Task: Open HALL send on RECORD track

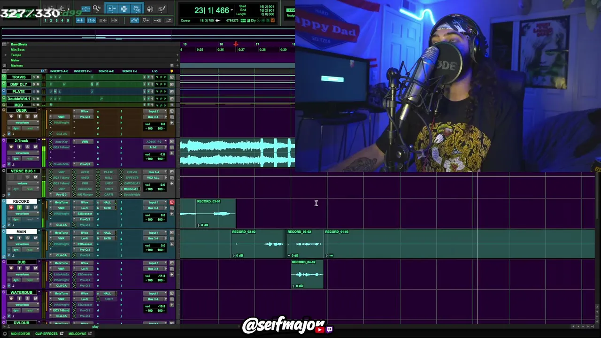Action: (x=108, y=202)
